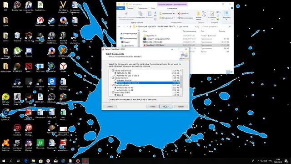Switch to the Home tab in Explorer
The image size is (291, 164).
[130, 8]
